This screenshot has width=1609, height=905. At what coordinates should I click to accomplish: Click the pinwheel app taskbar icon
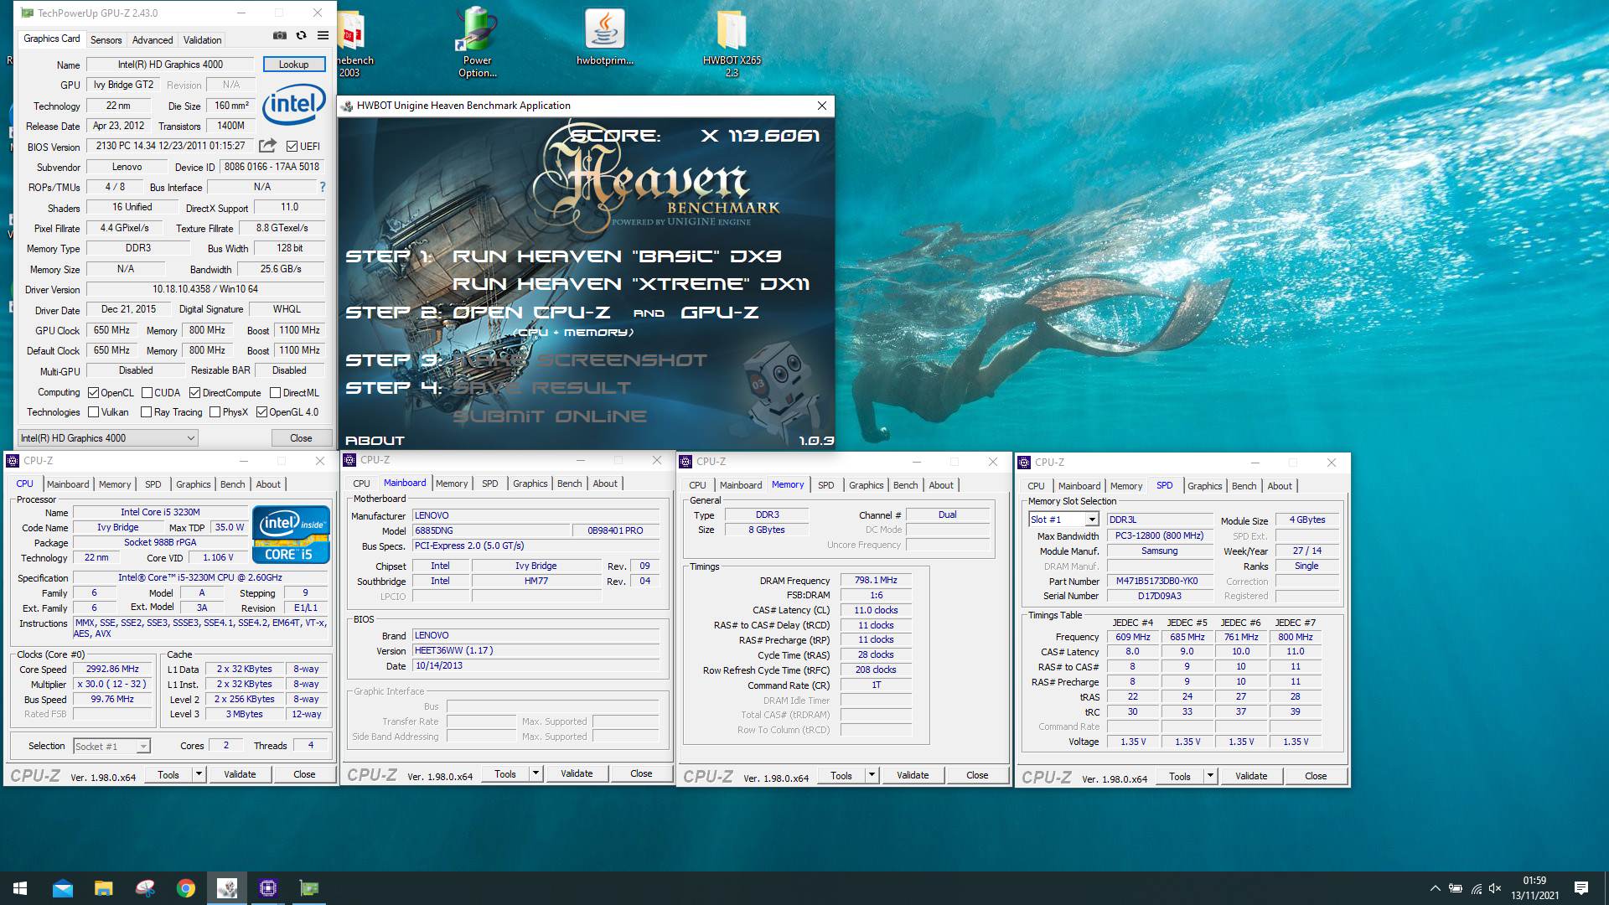click(145, 888)
